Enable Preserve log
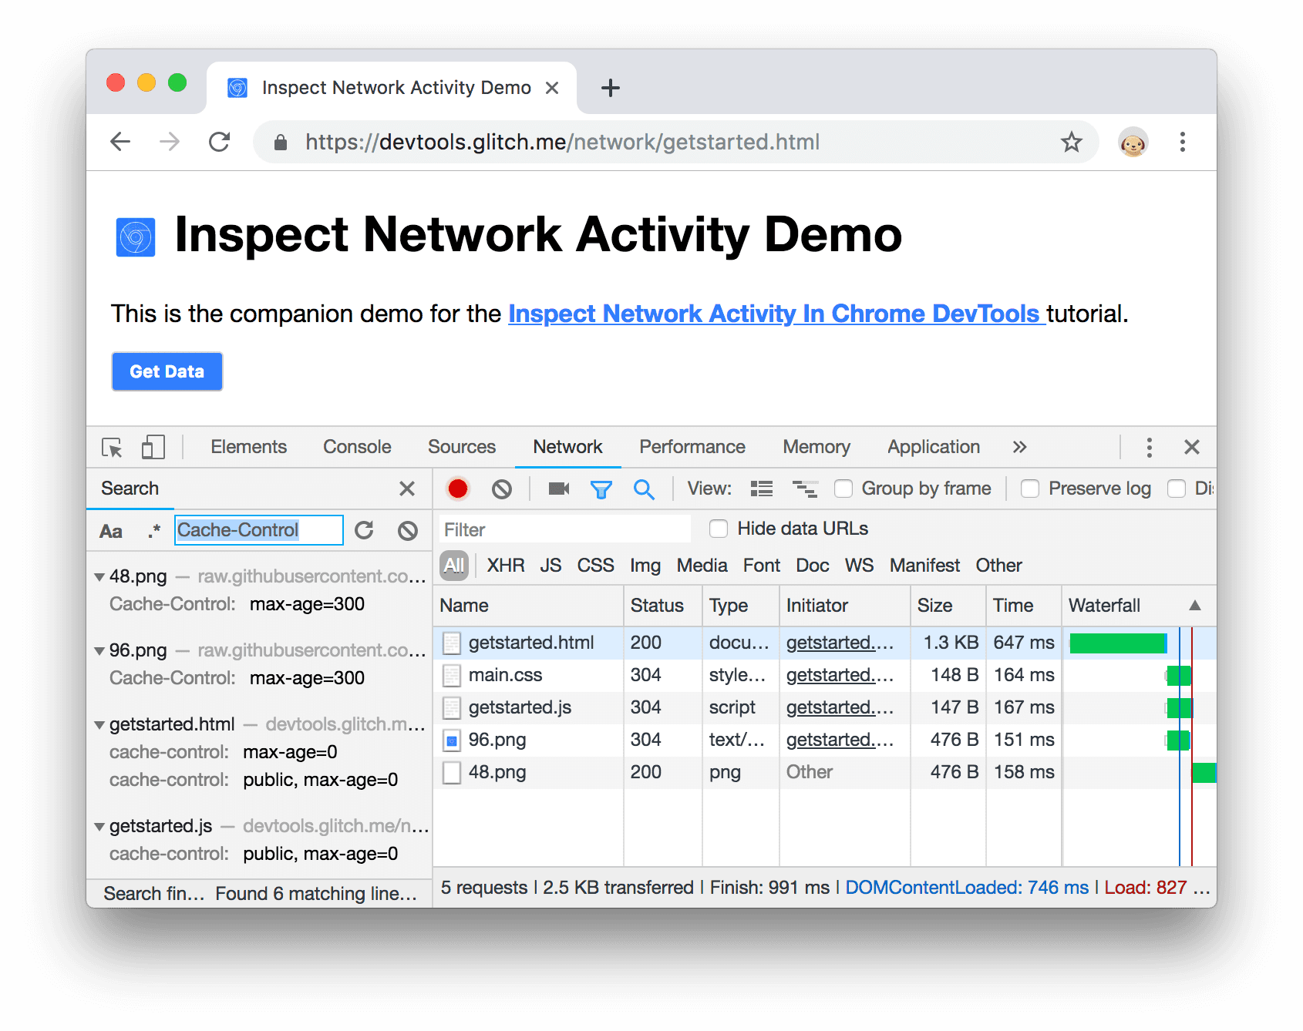The width and height of the screenshot is (1303, 1031). tap(1030, 489)
